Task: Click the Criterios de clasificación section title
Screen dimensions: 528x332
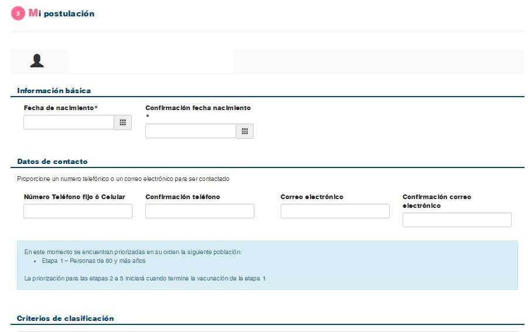Action: click(65, 318)
